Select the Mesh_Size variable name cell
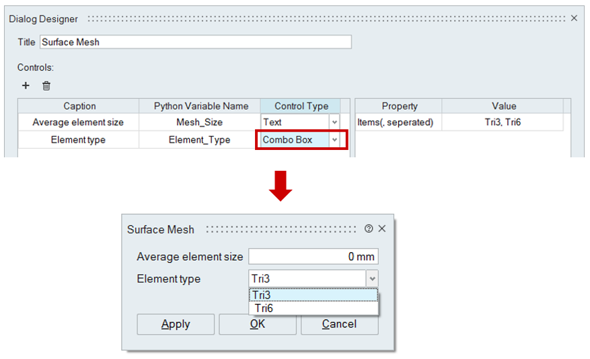This screenshot has height=359, width=590. [x=199, y=122]
